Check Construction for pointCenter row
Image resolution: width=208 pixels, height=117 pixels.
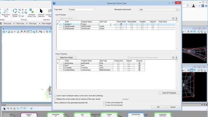(118, 63)
